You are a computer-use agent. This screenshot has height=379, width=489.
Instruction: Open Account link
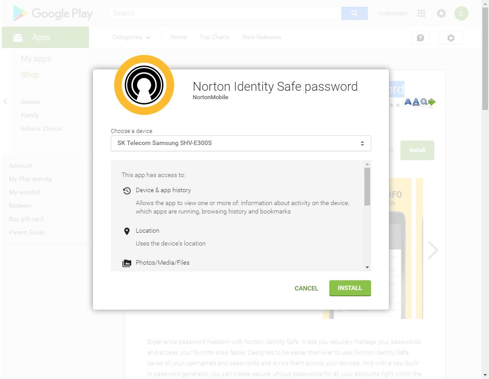[x=20, y=165]
